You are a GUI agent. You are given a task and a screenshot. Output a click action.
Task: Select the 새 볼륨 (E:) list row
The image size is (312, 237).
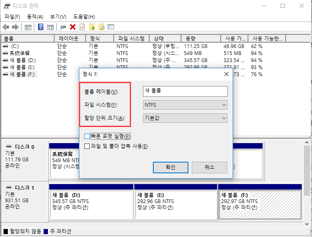tap(22, 67)
